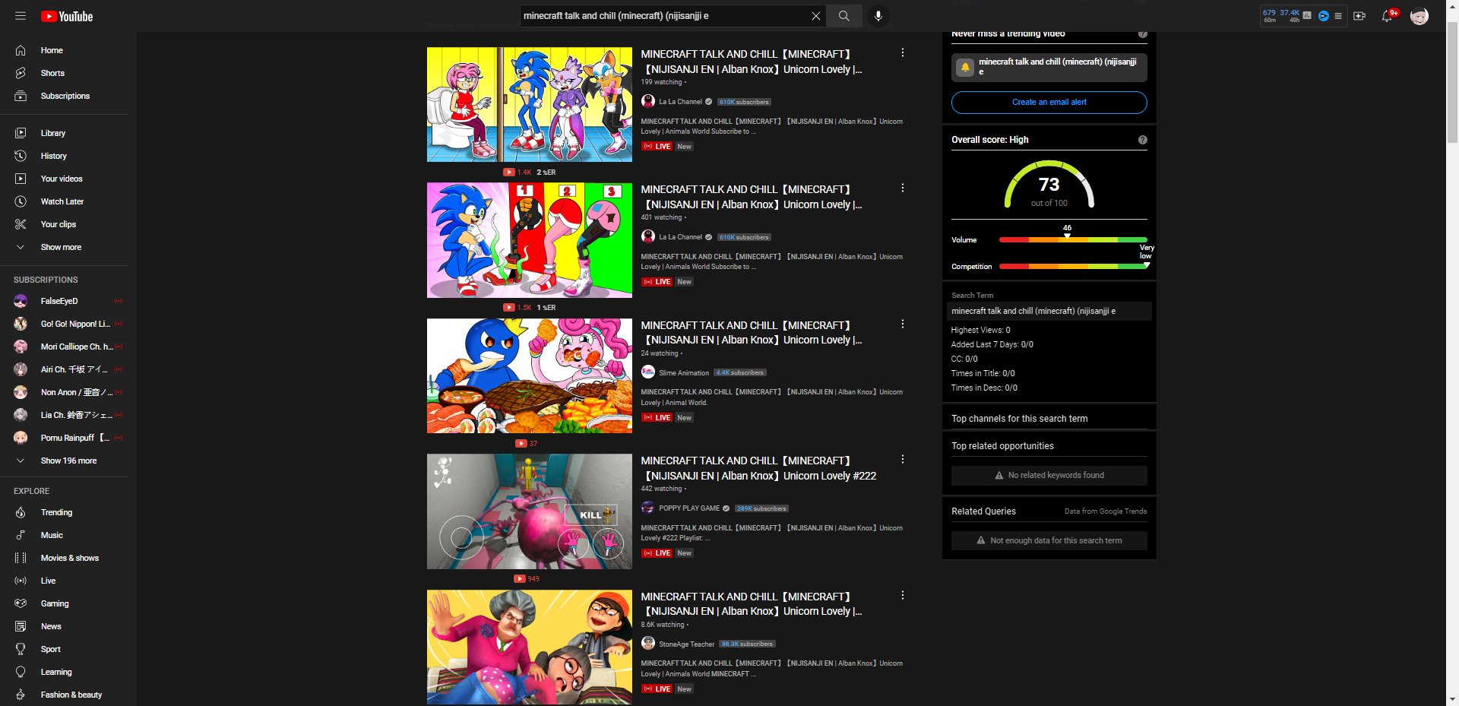Open the three-dot menu for the Unicorn Lovely #222 video
The height and width of the screenshot is (706, 1459).
(902, 459)
